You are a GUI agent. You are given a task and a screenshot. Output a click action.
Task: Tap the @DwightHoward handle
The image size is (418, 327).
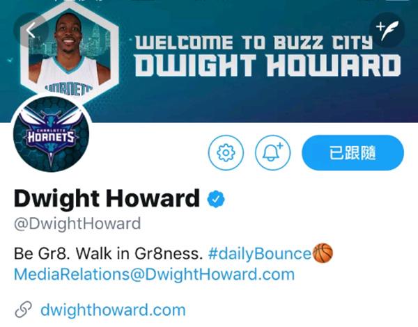77,223
